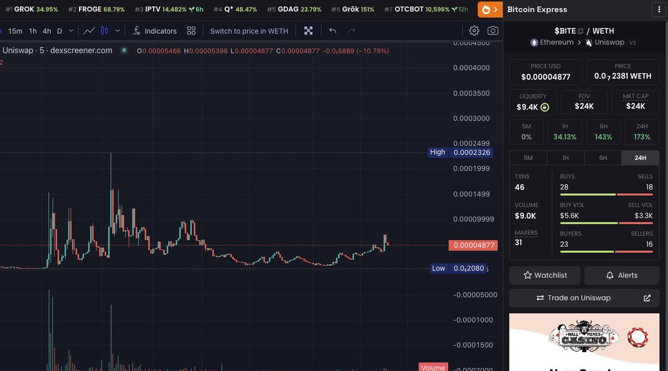Select the 6H 143% change box
The height and width of the screenshot is (371, 668).
pos(603,132)
